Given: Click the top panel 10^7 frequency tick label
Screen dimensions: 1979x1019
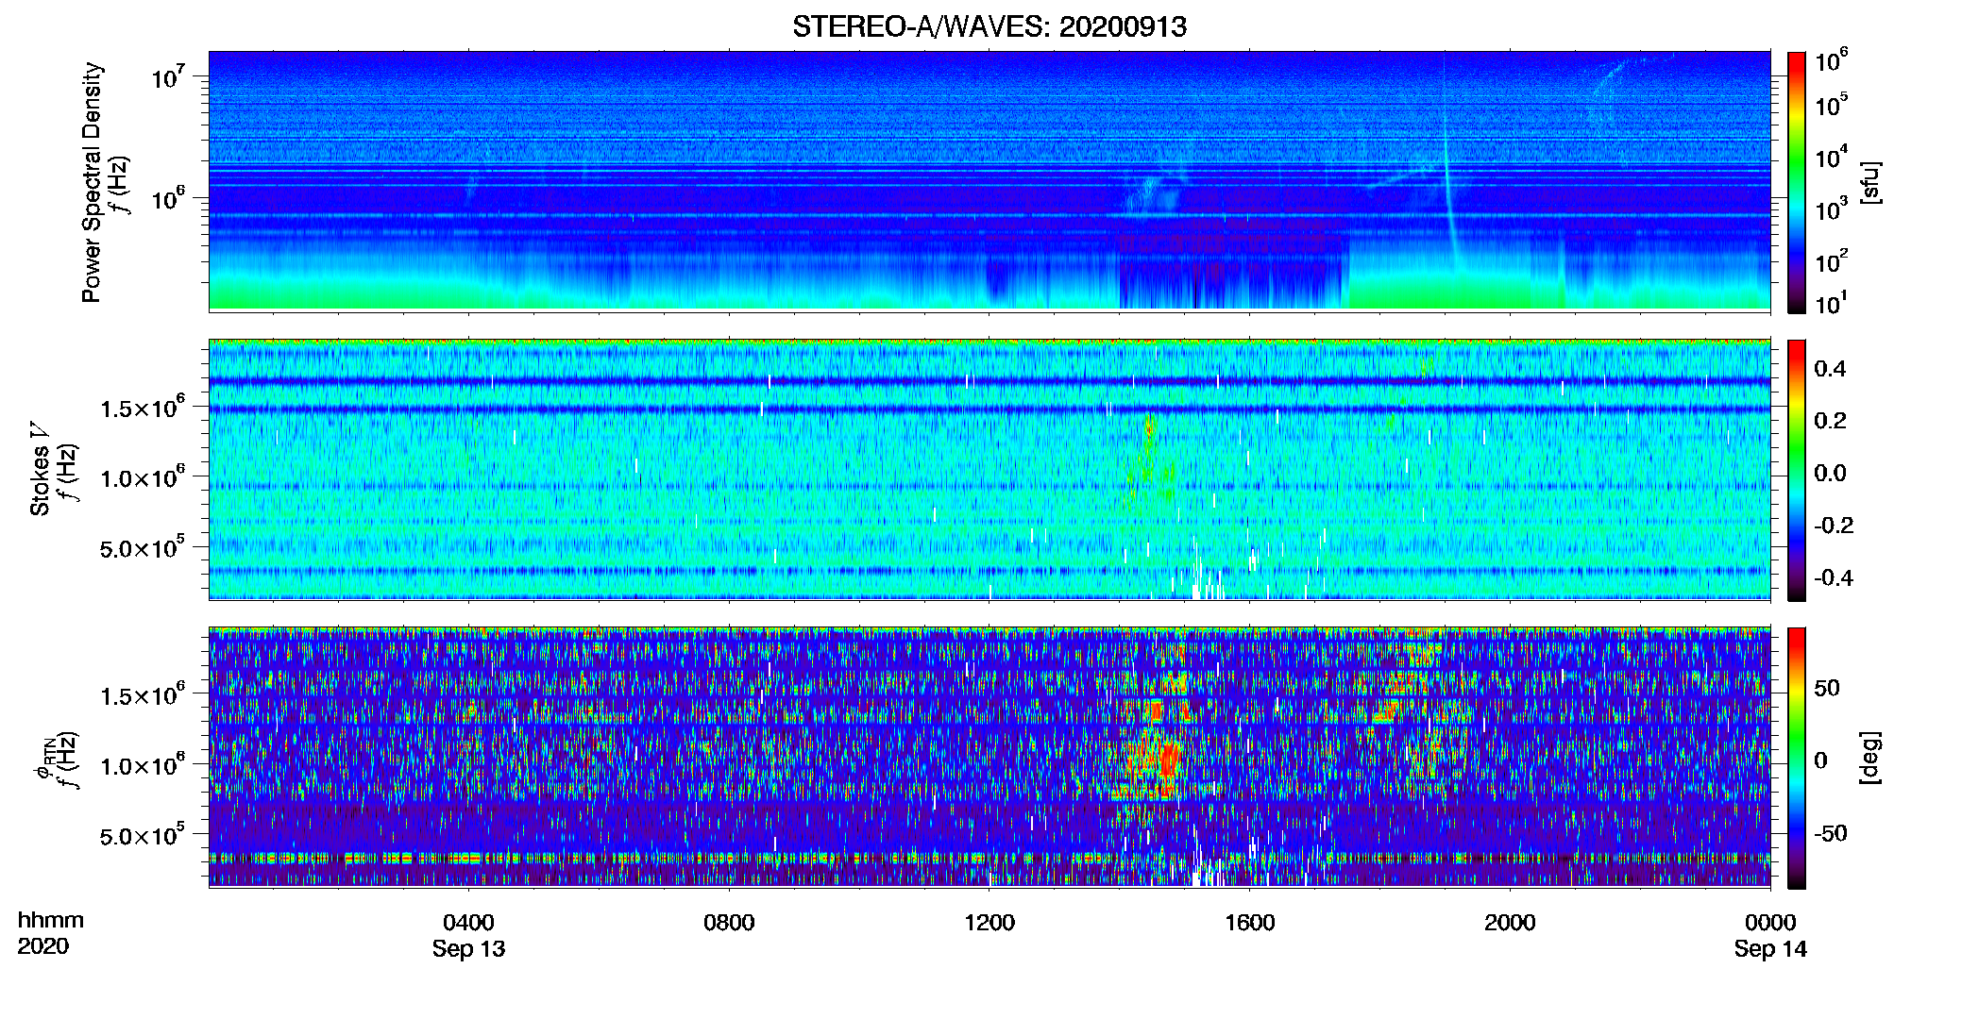Looking at the screenshot, I should [x=167, y=75].
